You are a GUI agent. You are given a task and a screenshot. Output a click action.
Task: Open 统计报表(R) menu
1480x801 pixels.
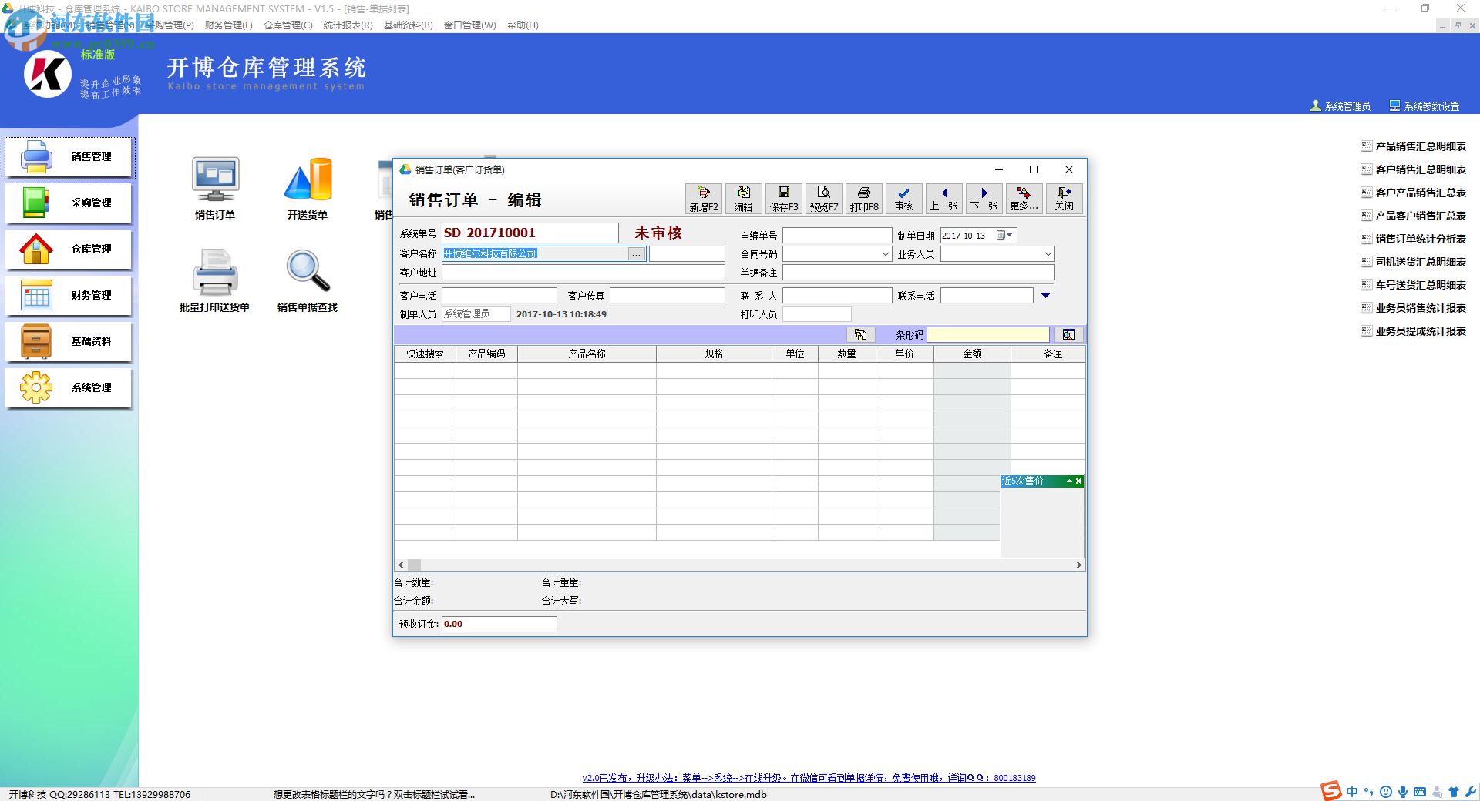348,25
